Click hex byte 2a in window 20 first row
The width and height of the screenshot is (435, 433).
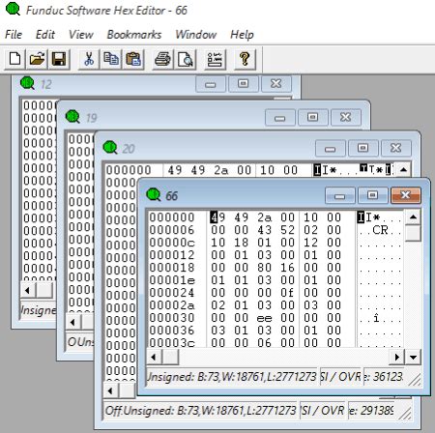221,170
